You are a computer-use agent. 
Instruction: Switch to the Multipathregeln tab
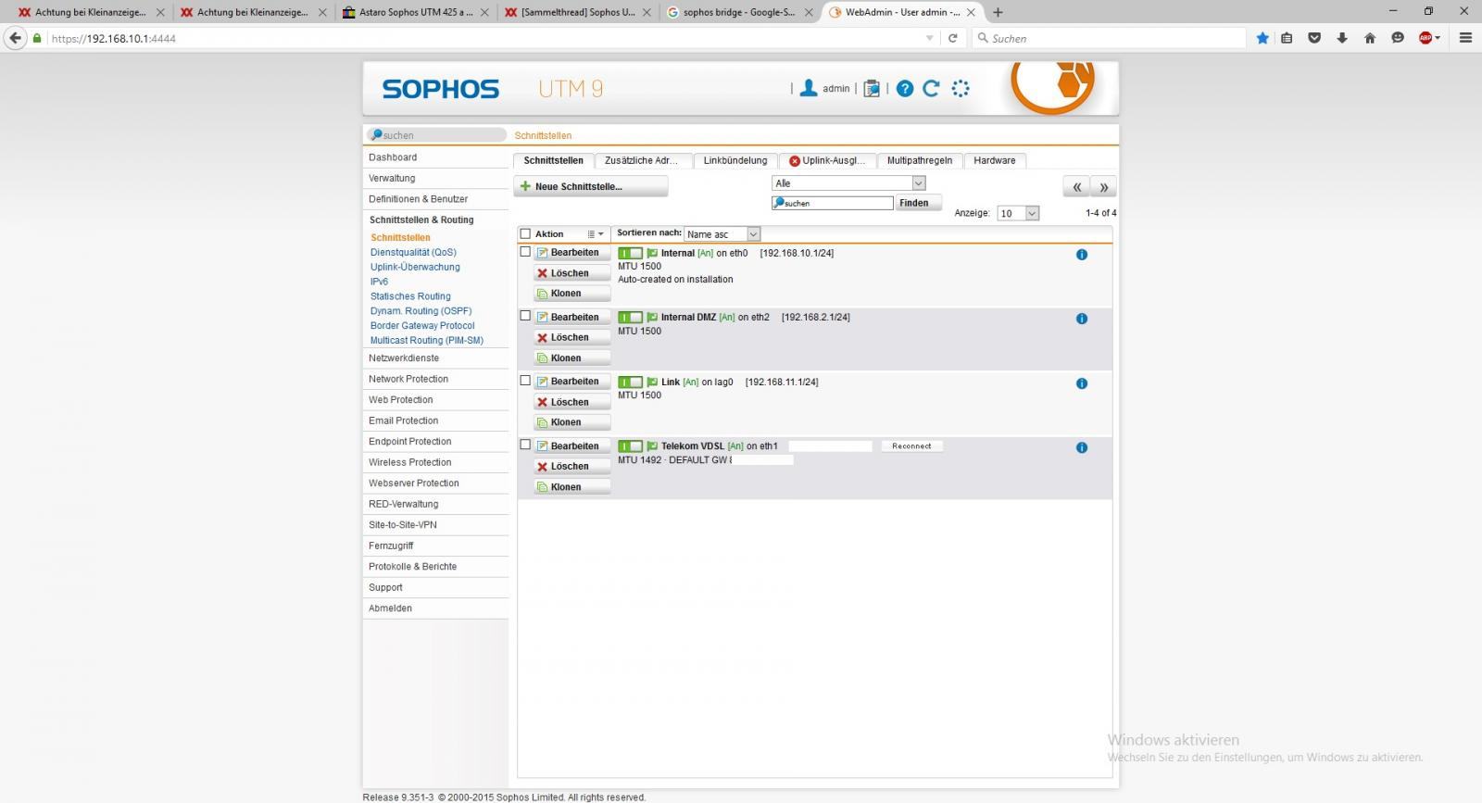pyautogui.click(x=919, y=160)
